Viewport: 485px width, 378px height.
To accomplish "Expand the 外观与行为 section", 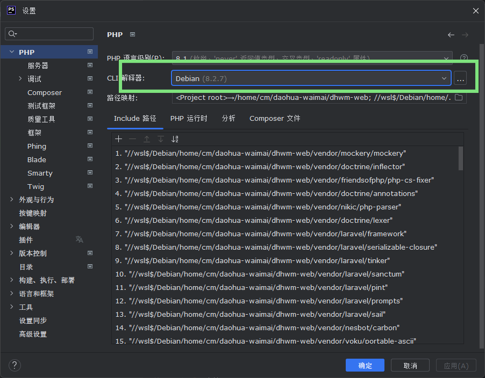I will click(12, 200).
